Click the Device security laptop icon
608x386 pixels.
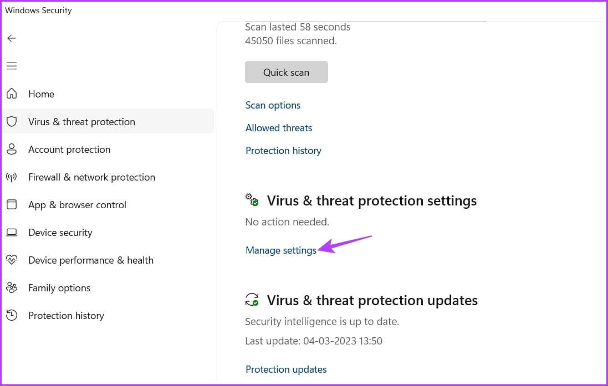[x=12, y=232]
